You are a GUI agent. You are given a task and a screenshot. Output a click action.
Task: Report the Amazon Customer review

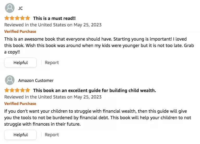(52, 135)
